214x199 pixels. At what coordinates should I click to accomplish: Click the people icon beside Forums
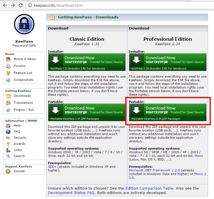[x=8, y=66]
